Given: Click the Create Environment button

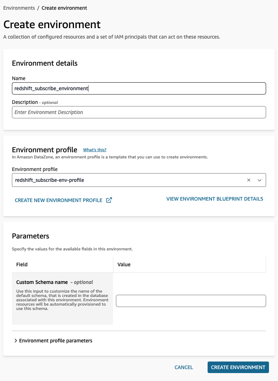Looking at the screenshot, I should (238, 367).
